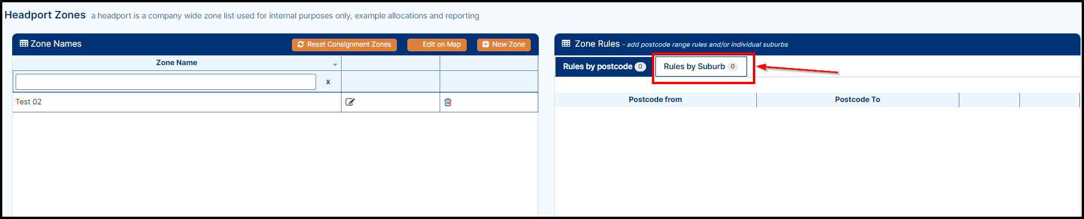Click the Zone Name column header

(x=177, y=63)
